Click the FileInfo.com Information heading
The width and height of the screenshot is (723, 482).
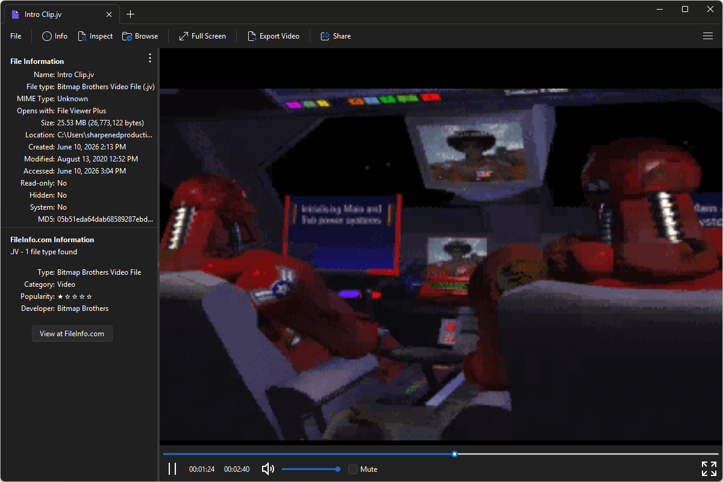[x=52, y=240]
